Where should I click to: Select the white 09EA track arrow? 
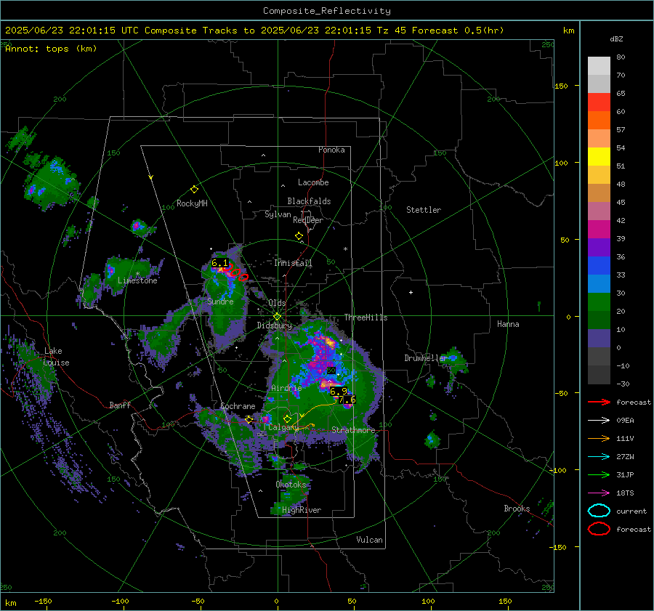point(599,420)
